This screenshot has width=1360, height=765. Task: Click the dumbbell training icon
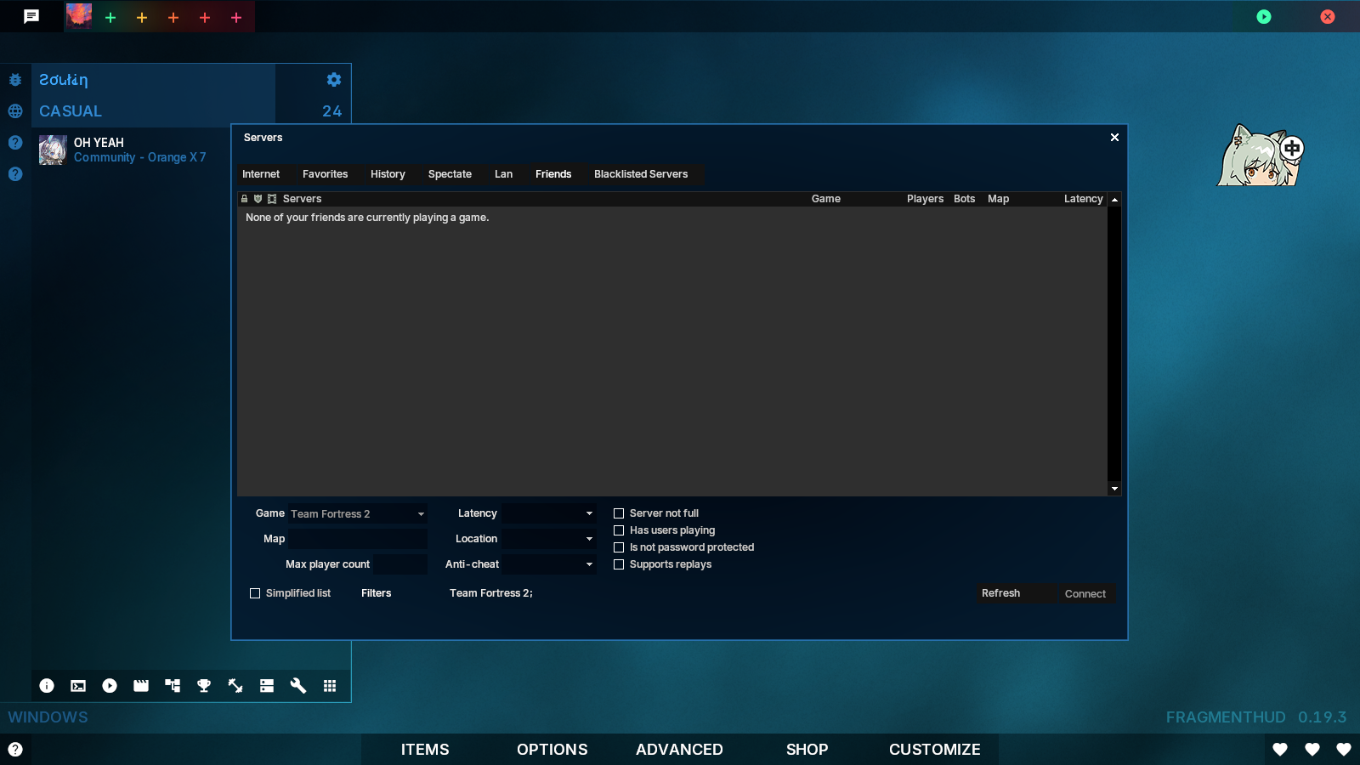(235, 686)
